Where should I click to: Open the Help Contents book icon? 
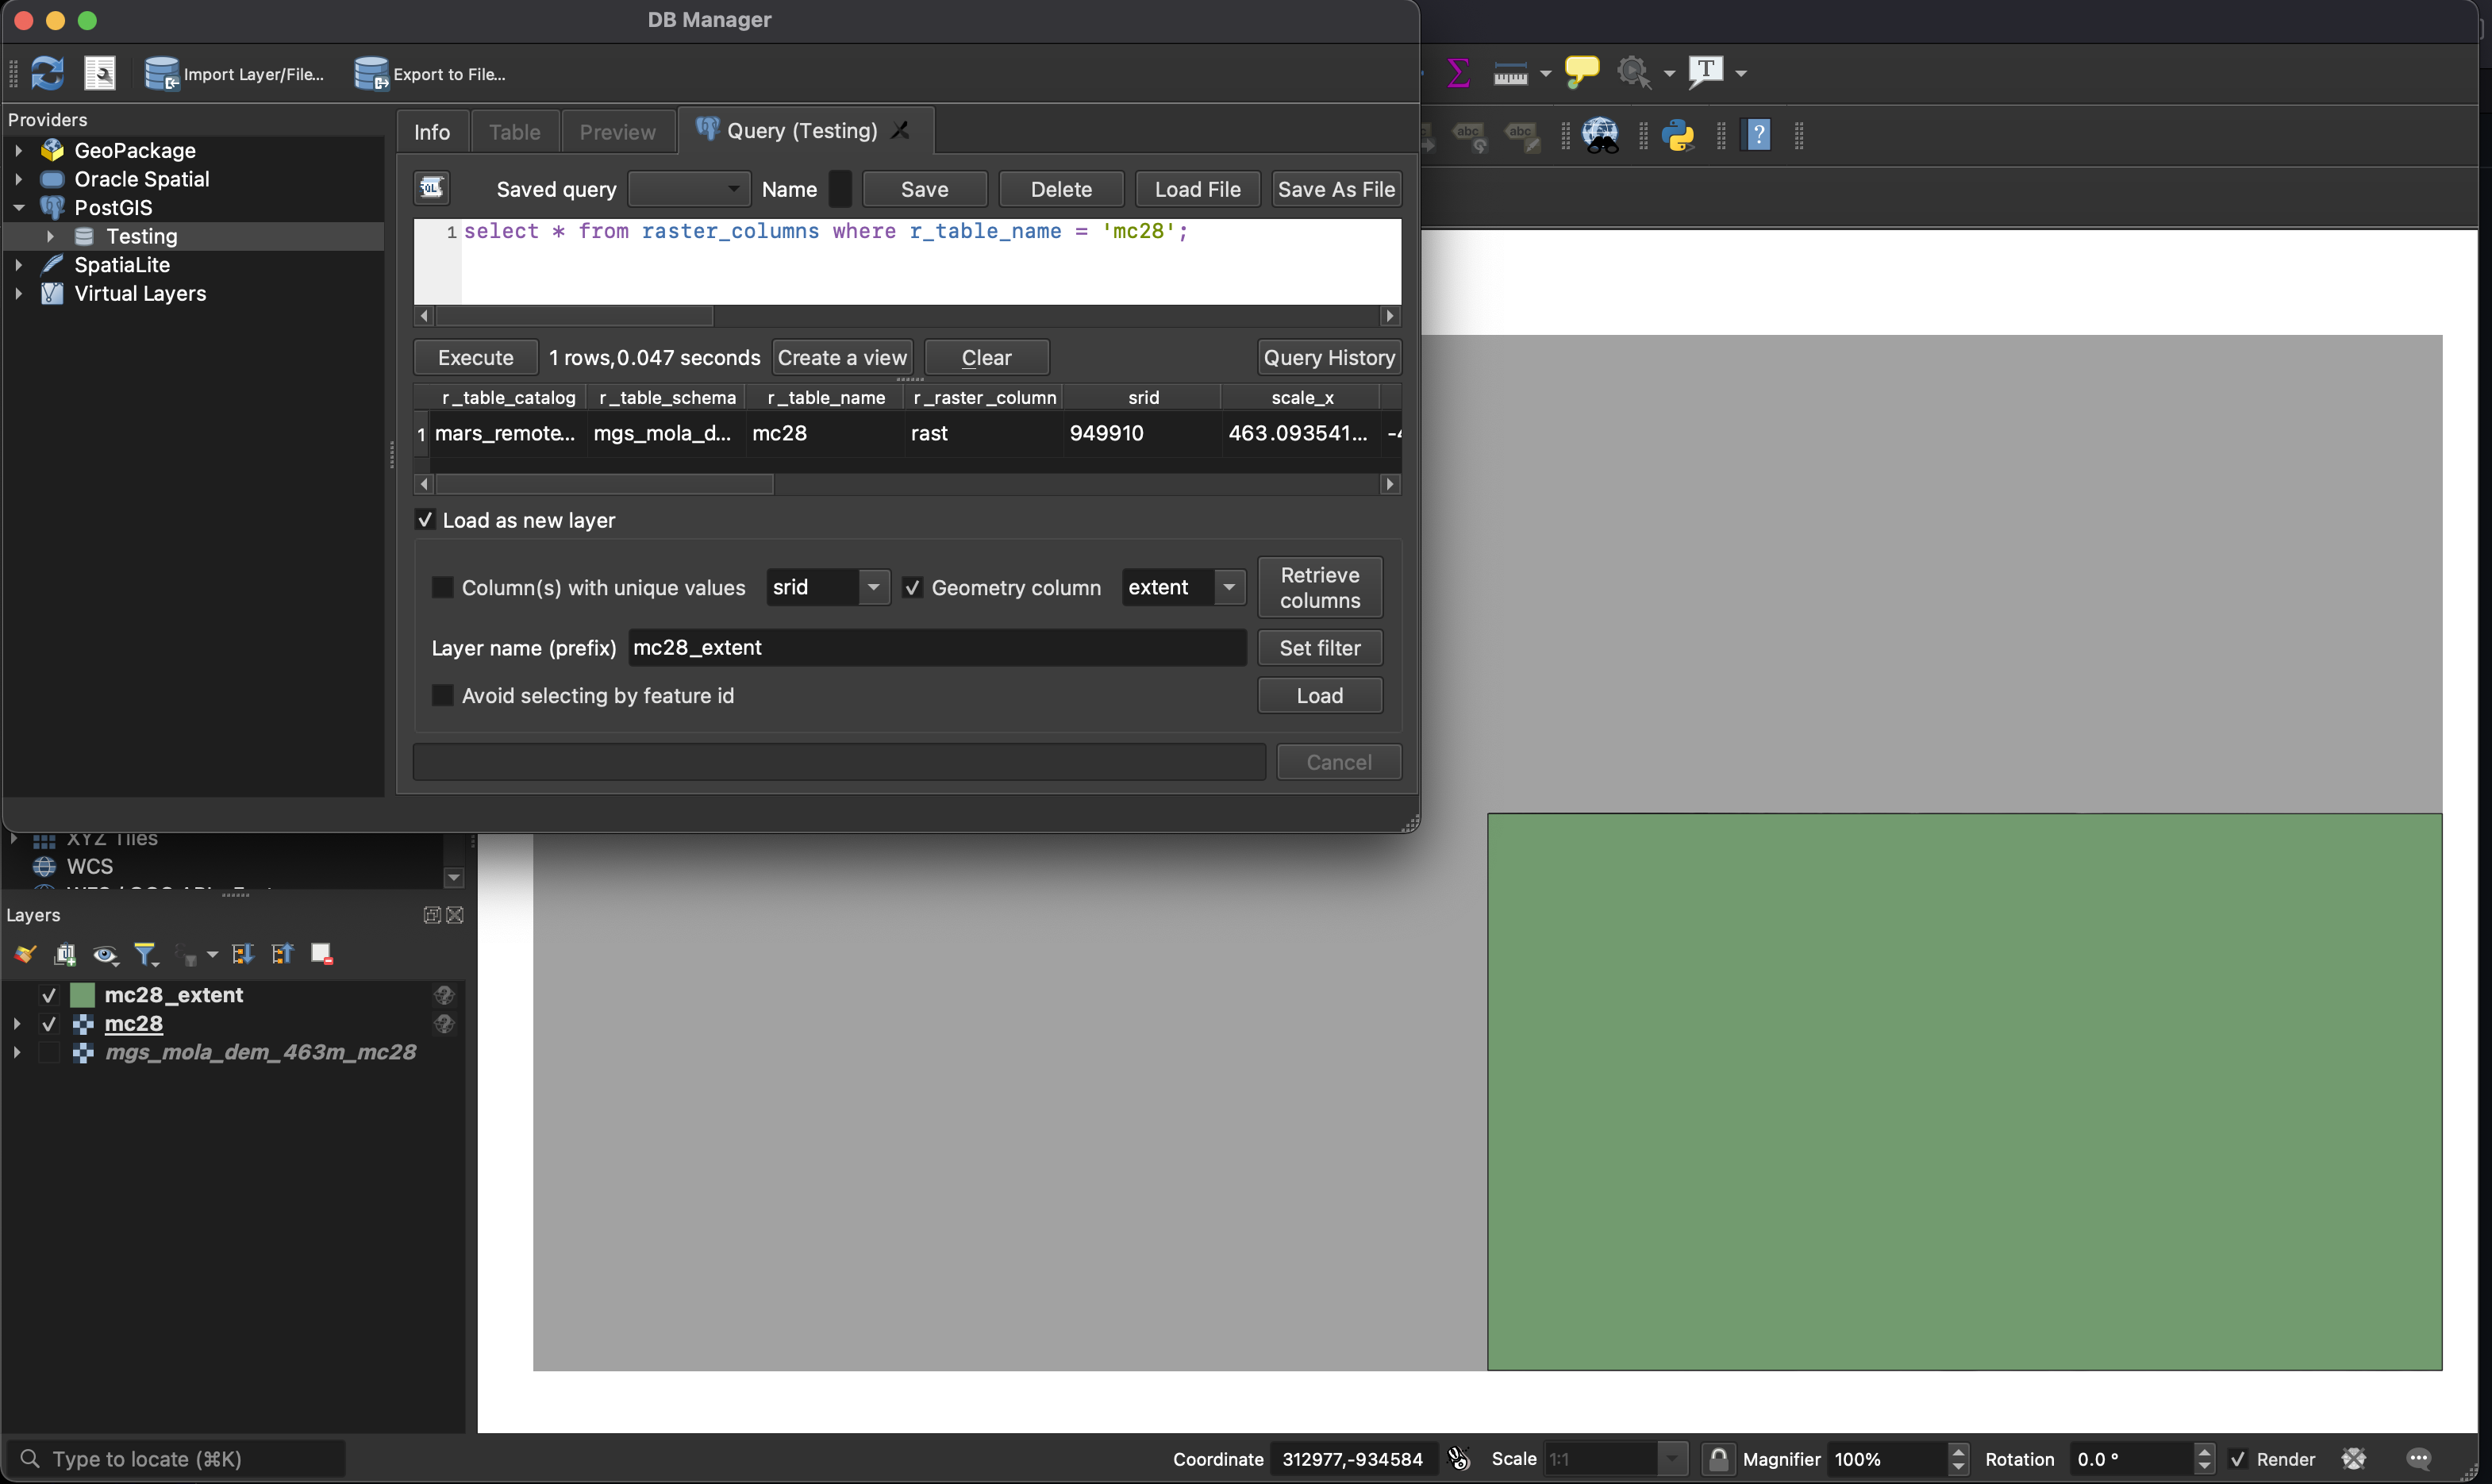pos(1758,135)
